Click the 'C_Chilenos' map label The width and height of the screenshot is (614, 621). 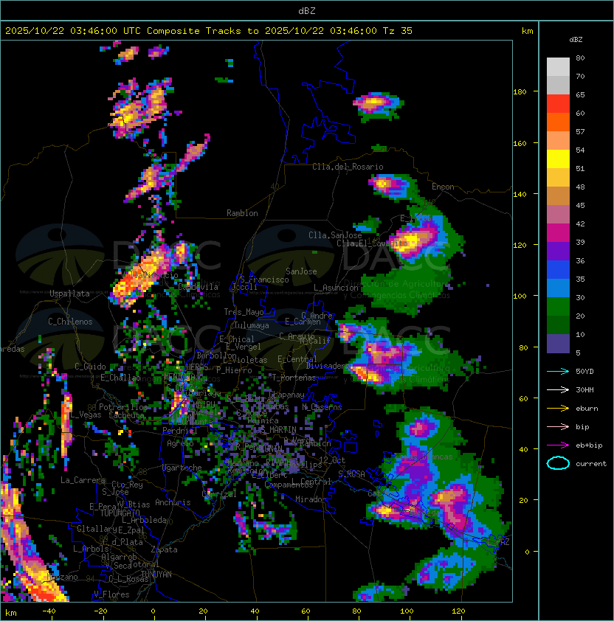pyautogui.click(x=70, y=322)
